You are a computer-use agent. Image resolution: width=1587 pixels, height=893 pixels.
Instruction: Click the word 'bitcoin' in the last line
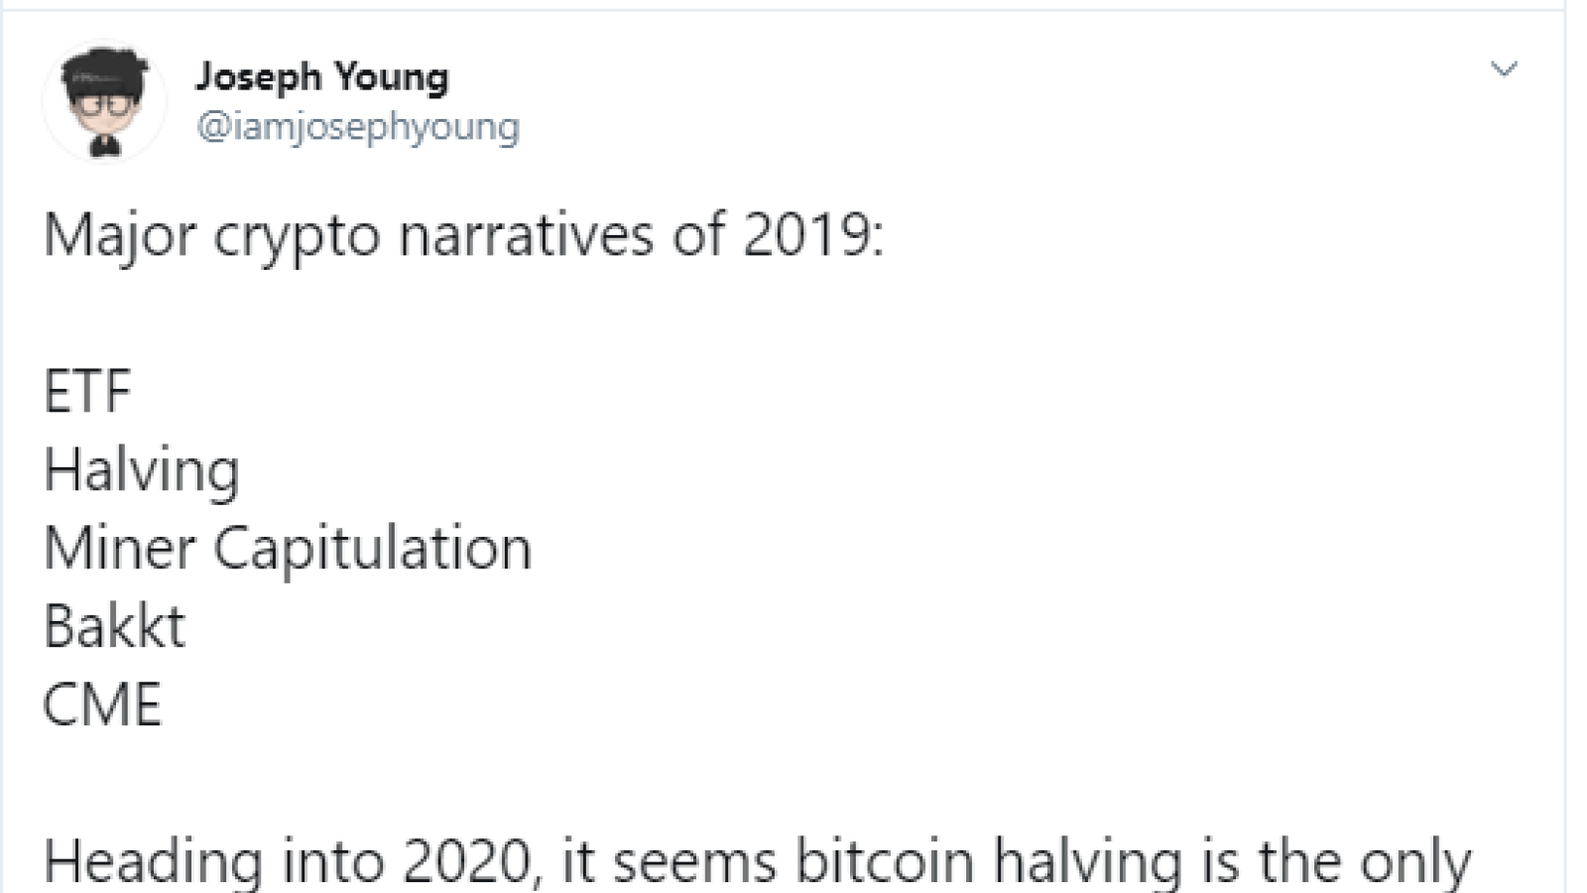(885, 861)
